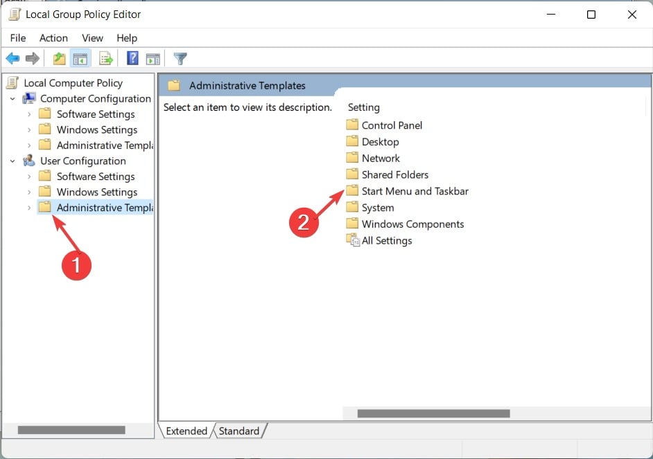Toggle the Show/Hide Action Pane icon
This screenshot has height=459, width=653.
point(153,59)
